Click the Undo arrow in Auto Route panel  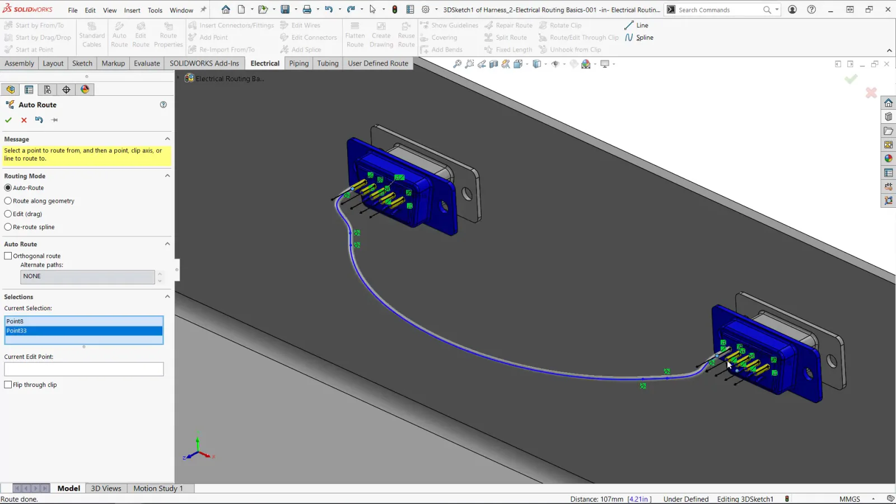click(39, 120)
